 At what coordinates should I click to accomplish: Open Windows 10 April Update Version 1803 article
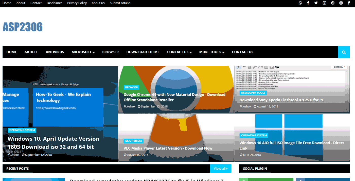click(54, 143)
